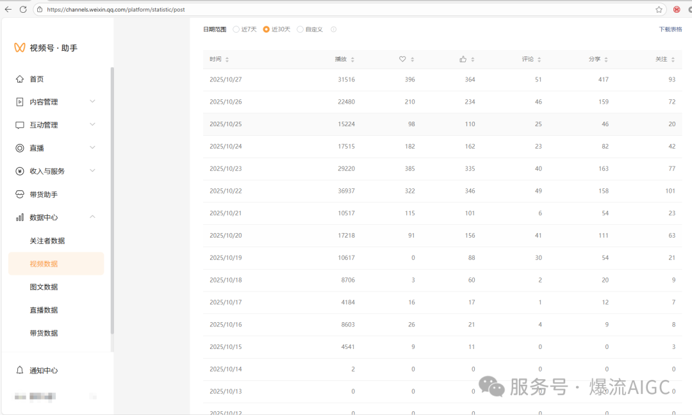Expand the 互动管理 menu chevron
Viewport: 692px width, 415px height.
(x=92, y=124)
